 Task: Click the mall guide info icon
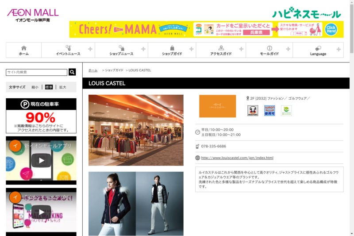coord(269,48)
